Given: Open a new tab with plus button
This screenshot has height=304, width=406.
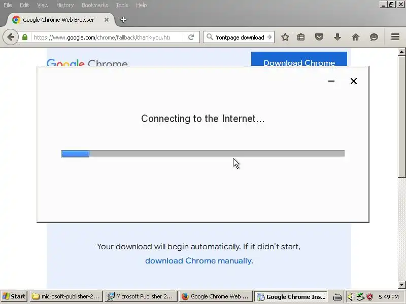Looking at the screenshot, I should pos(123,20).
